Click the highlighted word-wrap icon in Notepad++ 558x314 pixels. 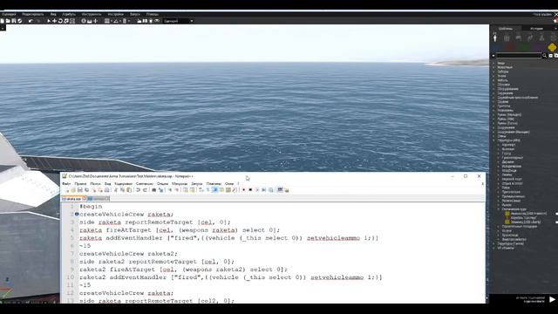[x=214, y=190]
